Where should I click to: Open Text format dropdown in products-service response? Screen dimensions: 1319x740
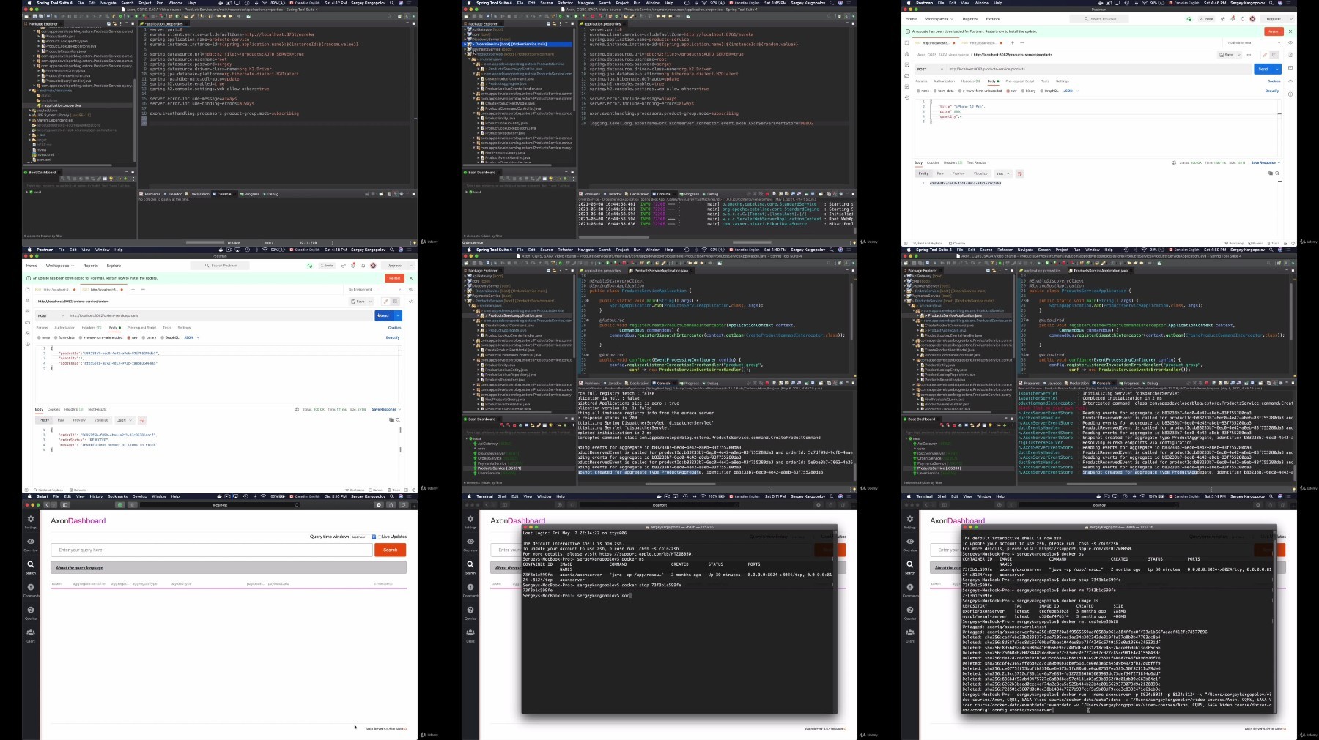1003,173
